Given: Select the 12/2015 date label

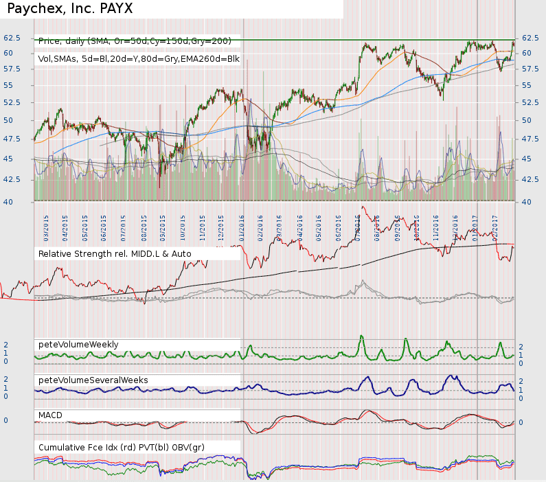Looking at the screenshot, I should tap(220, 228).
